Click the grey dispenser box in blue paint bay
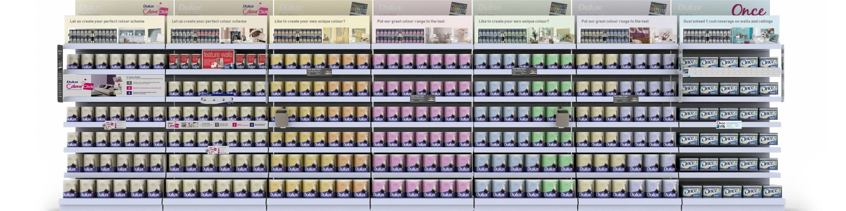Image resolution: width=846 pixels, height=211 pixels. 562,118
